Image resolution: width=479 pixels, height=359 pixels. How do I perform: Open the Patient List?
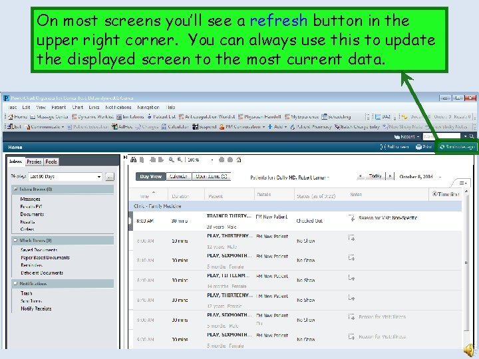click(x=161, y=116)
